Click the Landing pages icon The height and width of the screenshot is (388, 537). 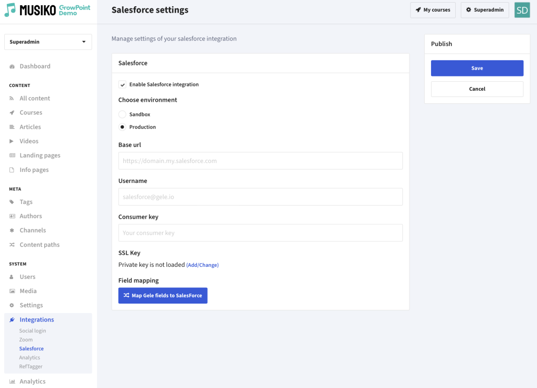pos(13,156)
